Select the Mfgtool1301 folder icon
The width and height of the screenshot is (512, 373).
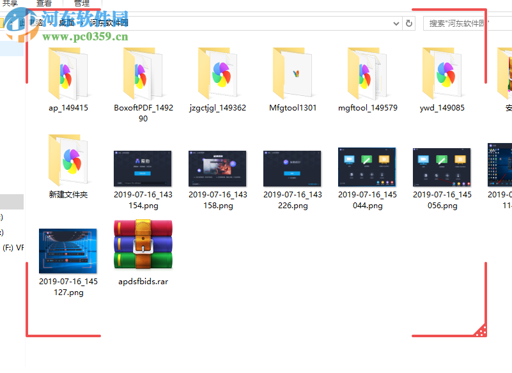(293, 73)
